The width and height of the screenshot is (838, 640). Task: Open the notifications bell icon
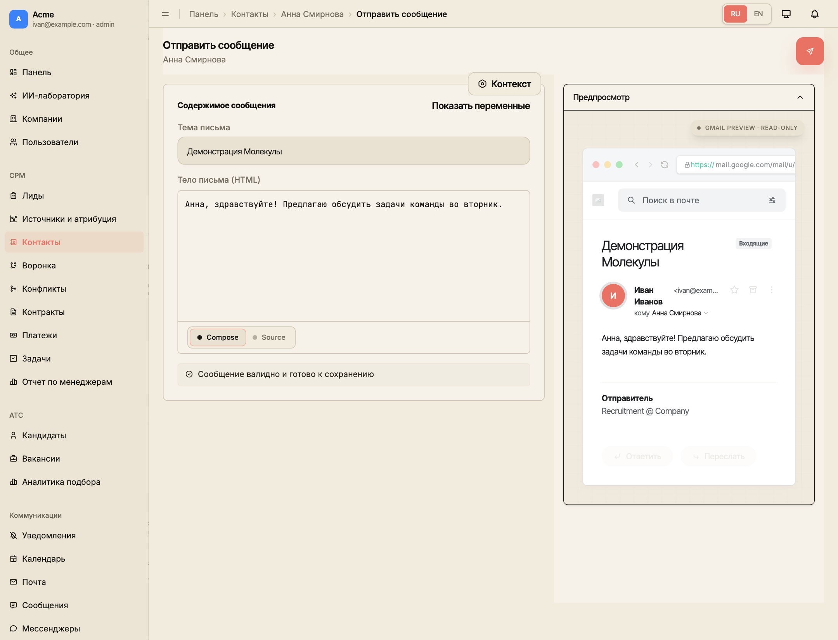815,14
